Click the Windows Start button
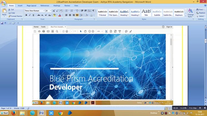207x116 pixels. [5, 113]
